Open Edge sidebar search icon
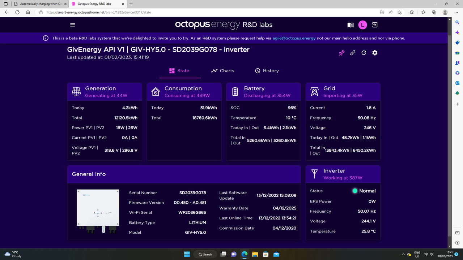Viewport: 463px width, 260px height. (x=458, y=22)
